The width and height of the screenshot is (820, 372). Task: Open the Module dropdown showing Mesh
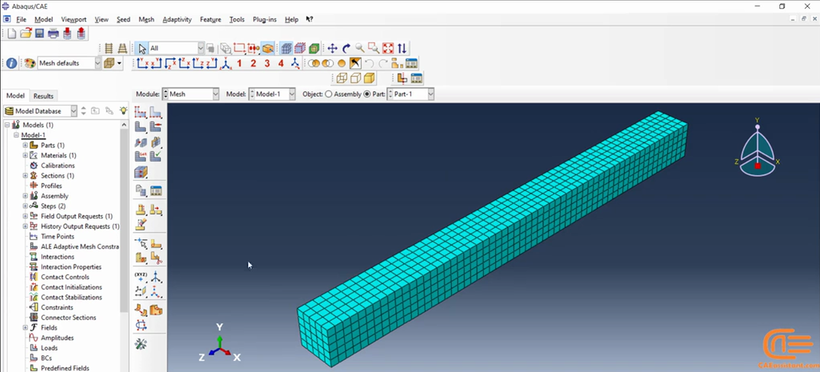coord(191,94)
